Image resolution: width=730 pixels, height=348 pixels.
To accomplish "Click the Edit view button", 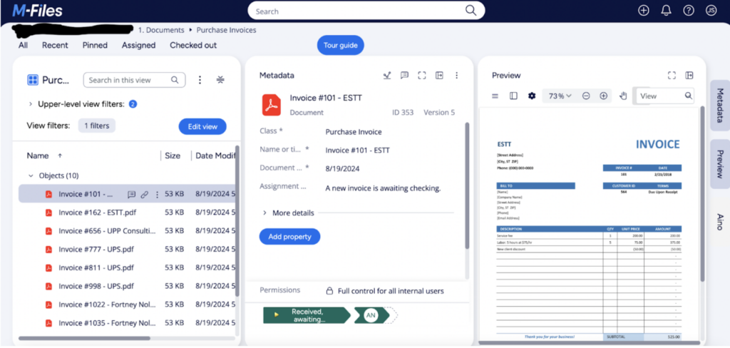I will [202, 127].
